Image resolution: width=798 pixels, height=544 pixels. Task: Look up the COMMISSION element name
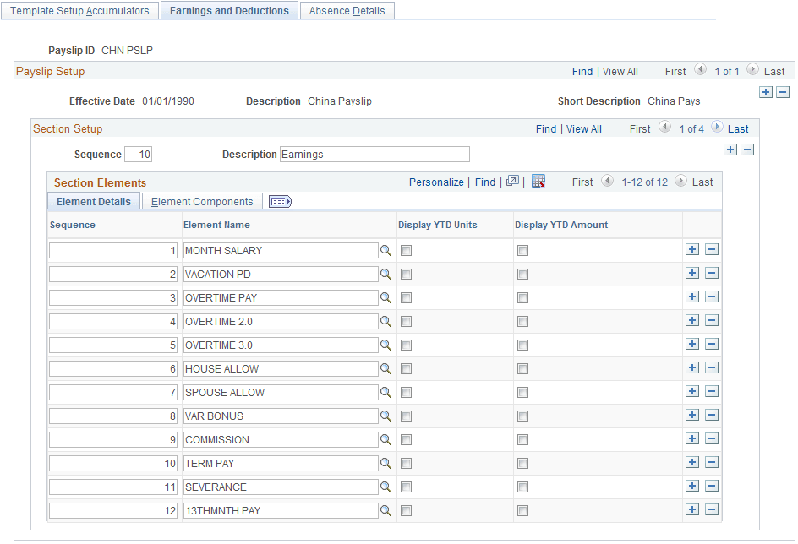[x=387, y=439]
